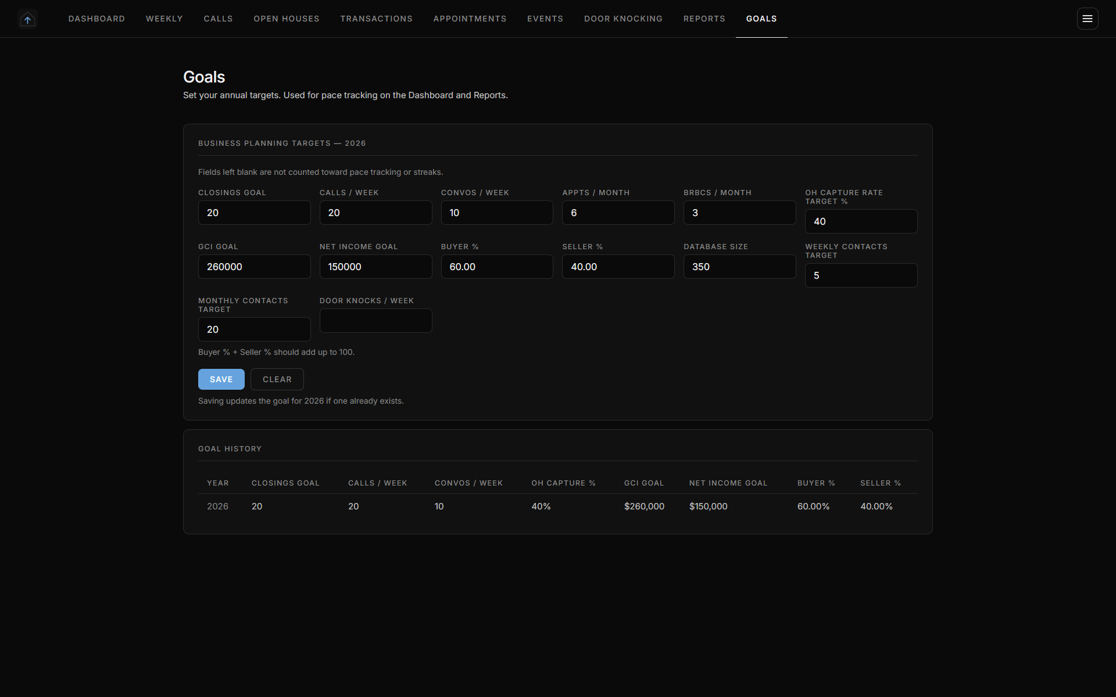The image size is (1116, 697).
Task: Save the 2026 goals
Action: pos(221,379)
